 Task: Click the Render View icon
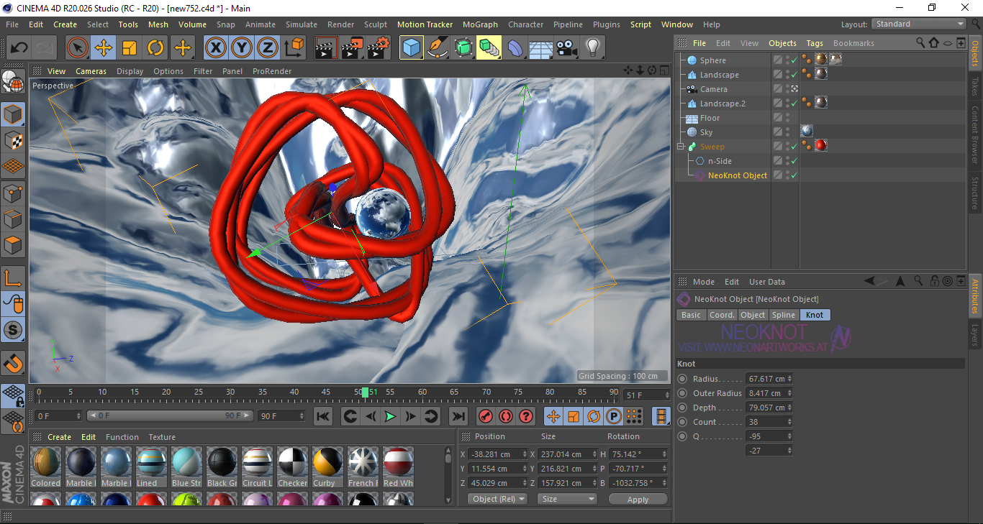[326, 47]
